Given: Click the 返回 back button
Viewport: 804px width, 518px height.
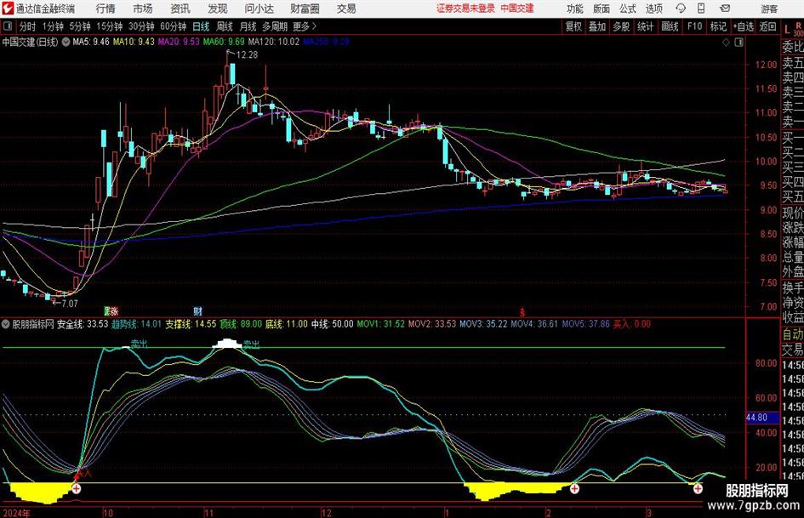Looking at the screenshot, I should coord(767,26).
